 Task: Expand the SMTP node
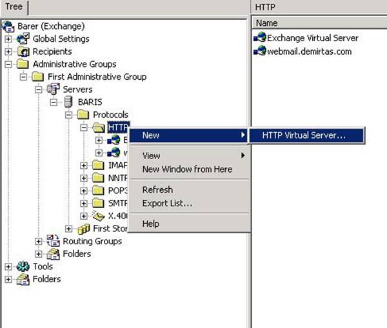pyautogui.click(x=84, y=203)
